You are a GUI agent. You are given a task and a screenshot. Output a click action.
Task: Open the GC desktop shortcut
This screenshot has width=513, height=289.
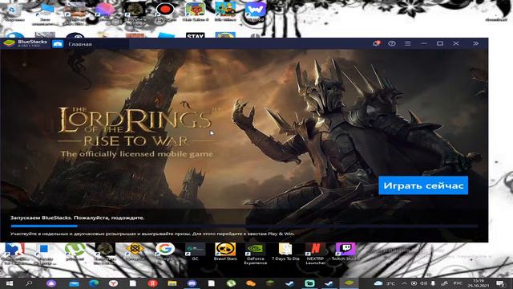(x=195, y=252)
